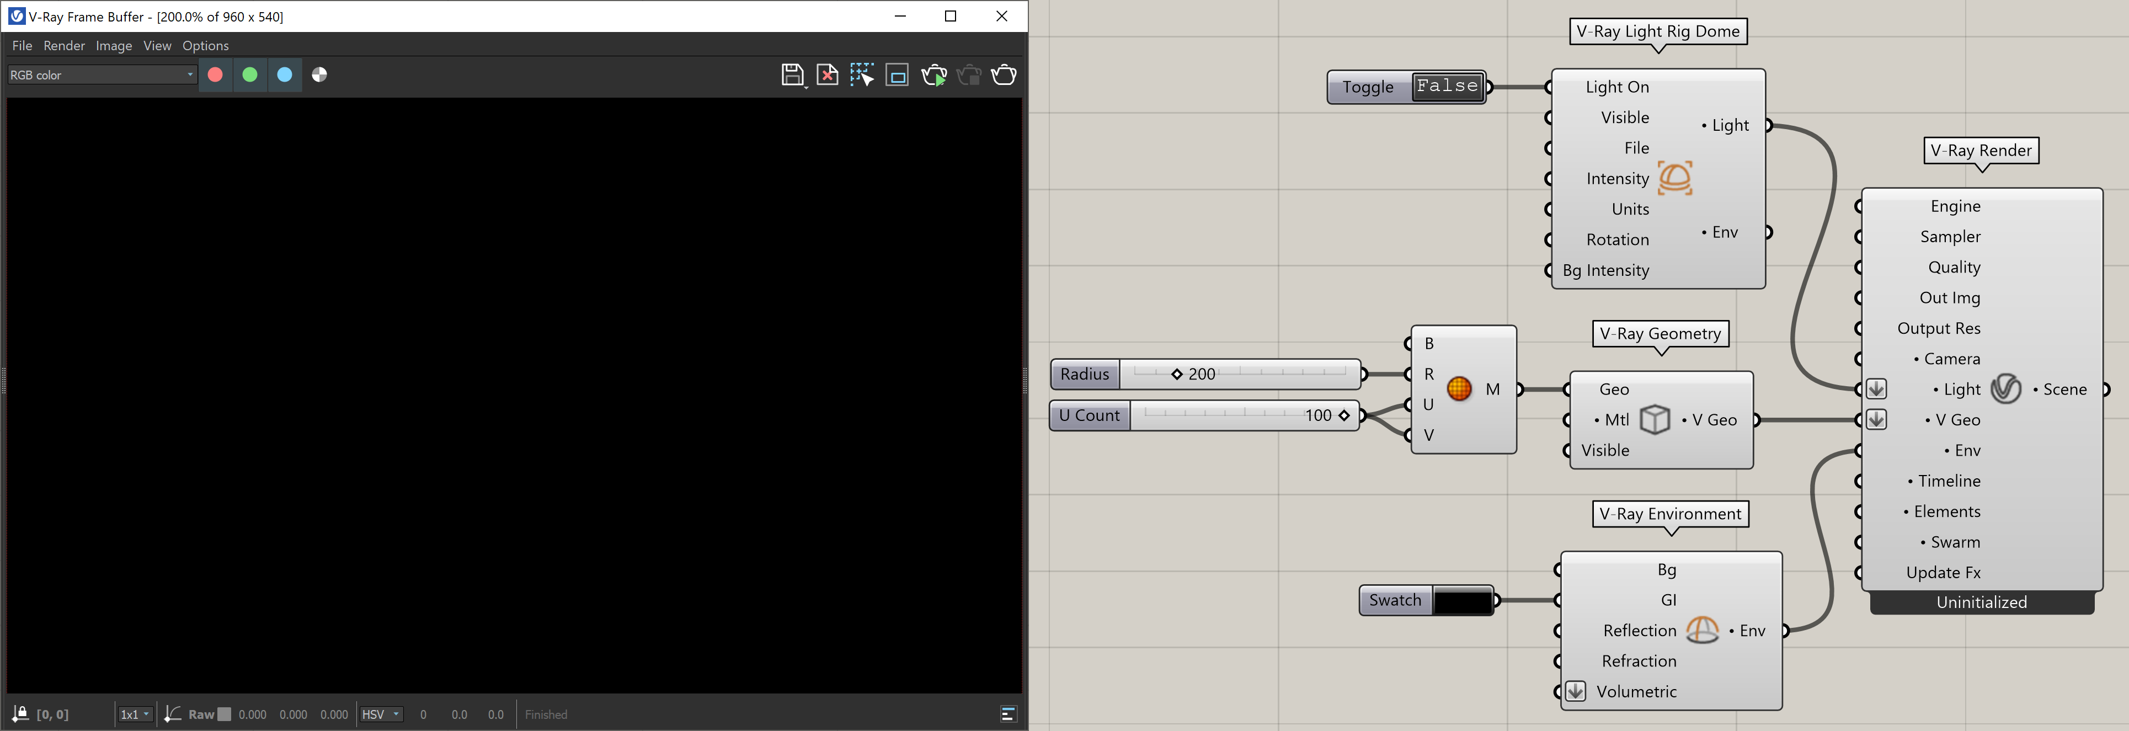Click the render teapot icon
2129x731 pixels.
pyautogui.click(x=1004, y=75)
